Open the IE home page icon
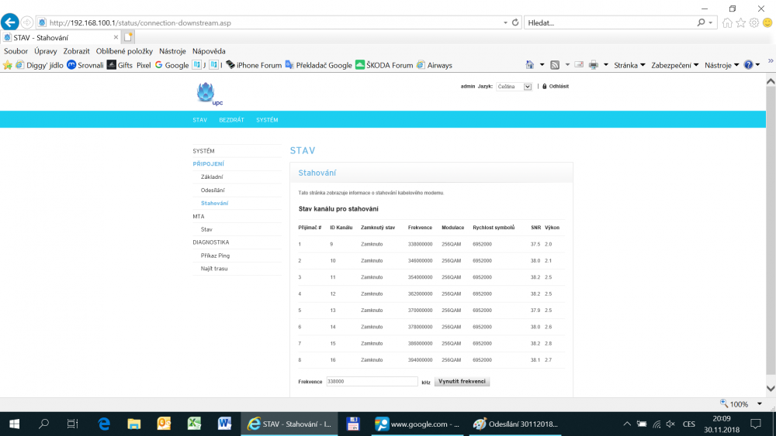 coord(727,22)
